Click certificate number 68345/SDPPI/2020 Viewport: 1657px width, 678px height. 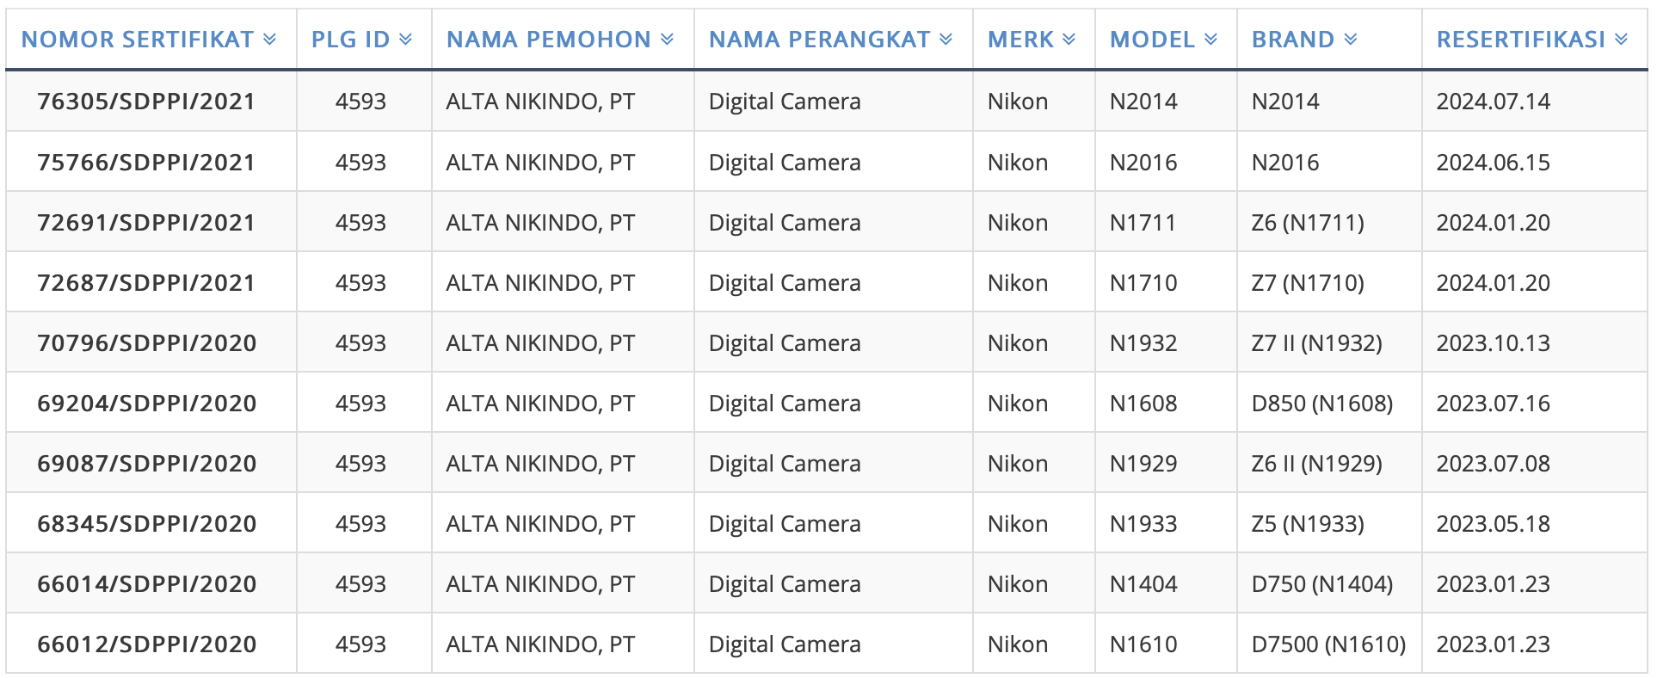click(x=146, y=524)
